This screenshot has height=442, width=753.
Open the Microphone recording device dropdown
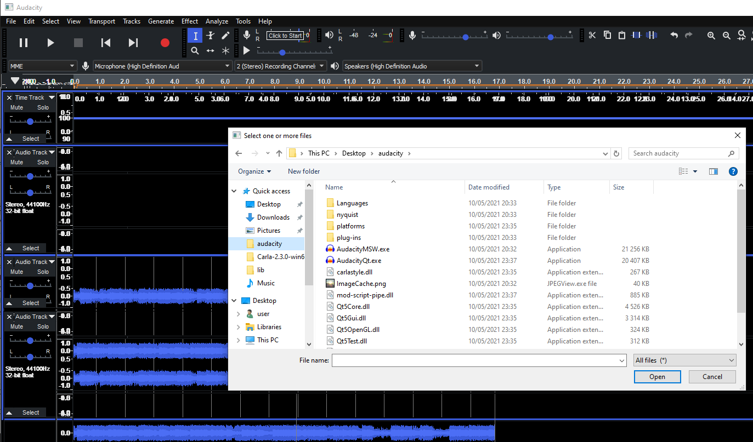[x=163, y=66]
